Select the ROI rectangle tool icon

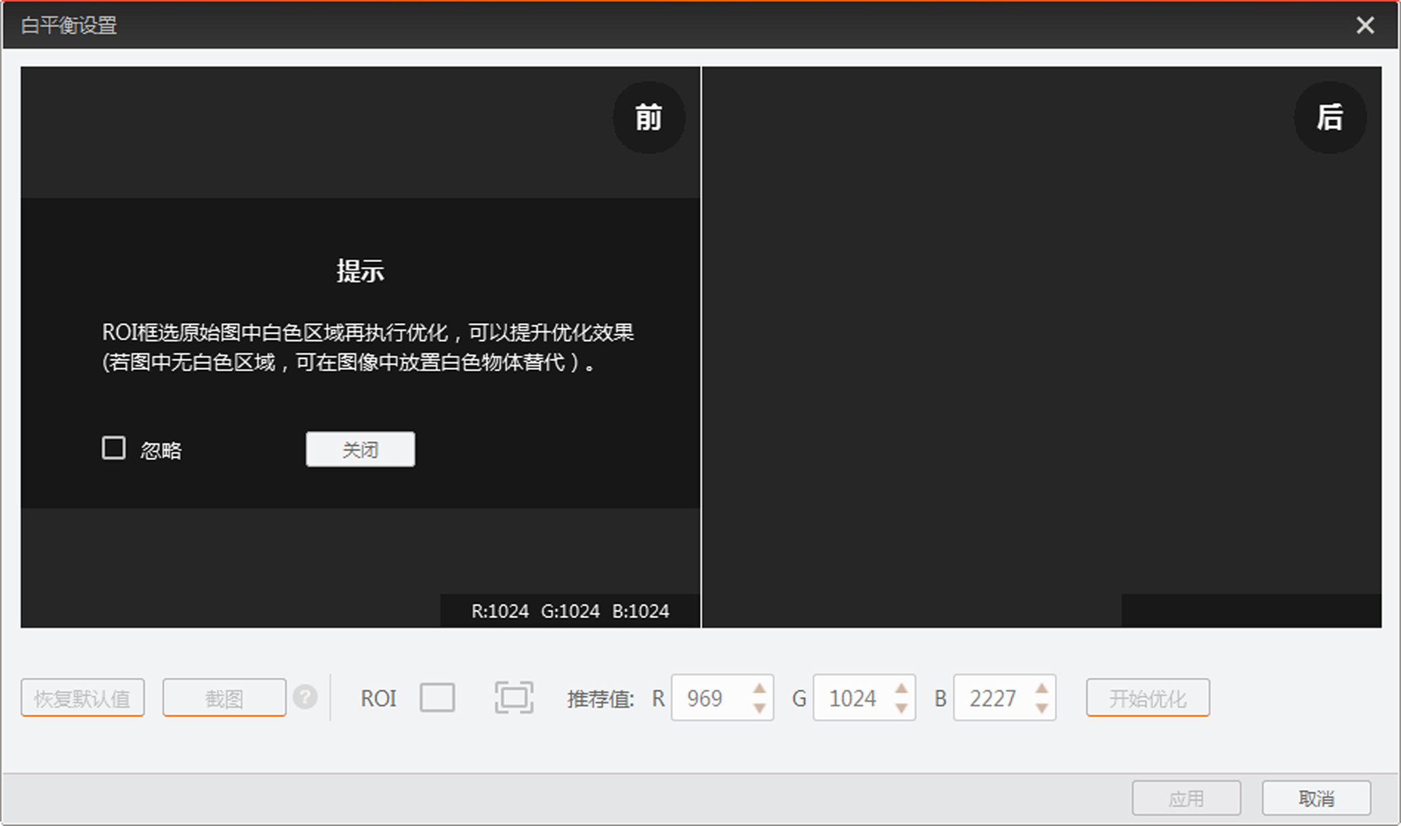tap(437, 697)
